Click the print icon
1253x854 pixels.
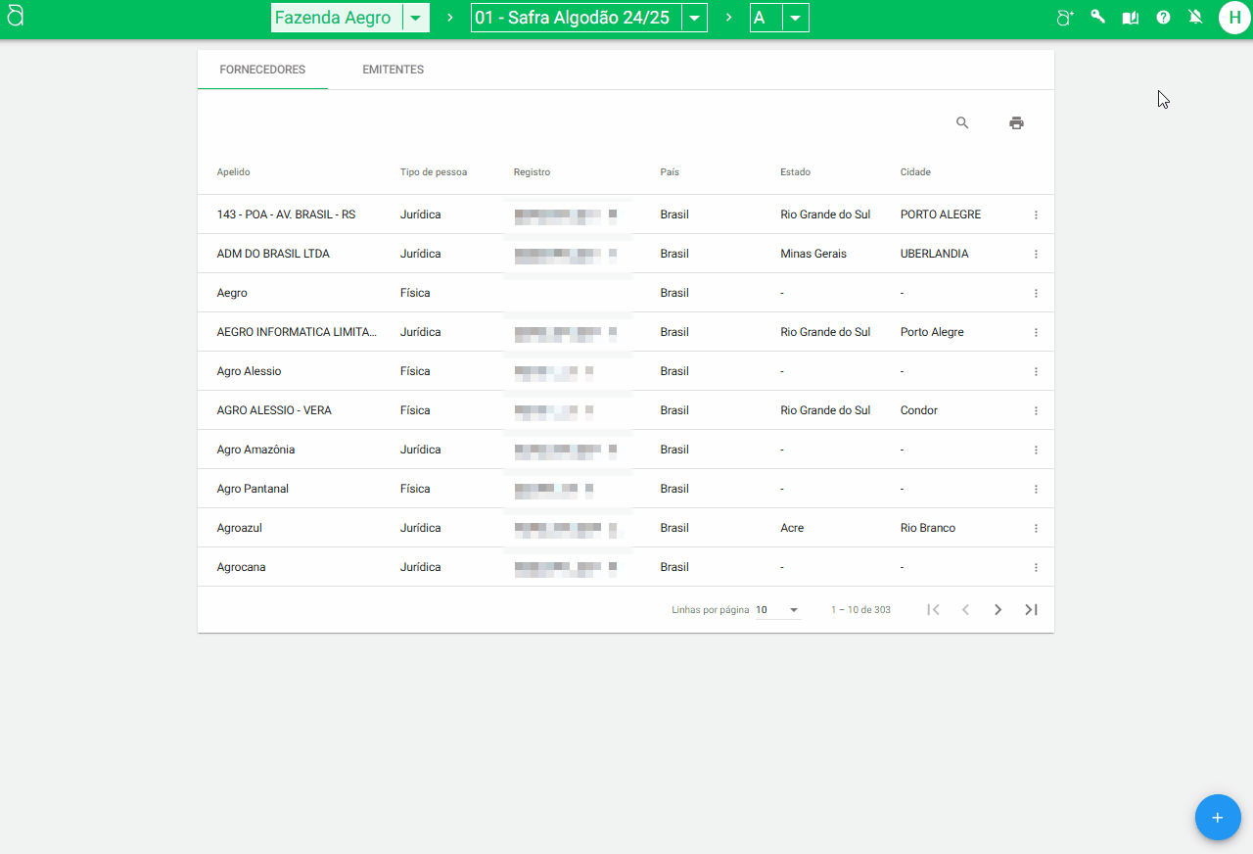click(1016, 123)
